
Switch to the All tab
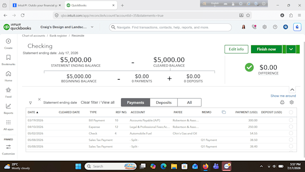pos(189,102)
